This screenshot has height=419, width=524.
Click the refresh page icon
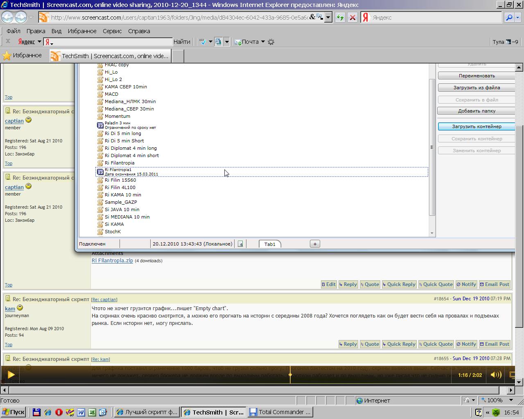340,18
